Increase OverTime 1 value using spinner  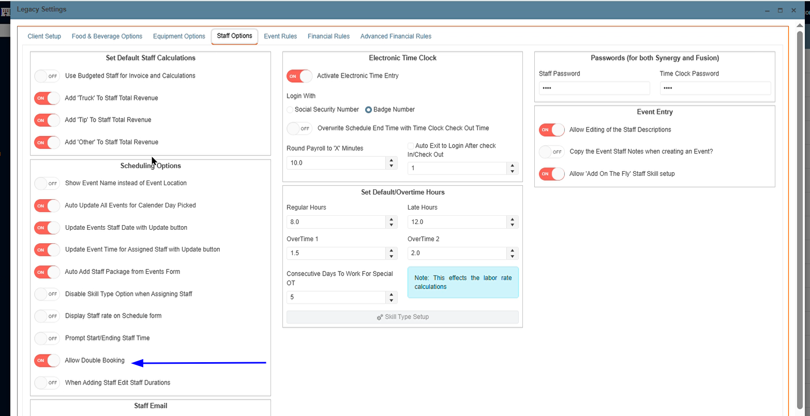392,250
